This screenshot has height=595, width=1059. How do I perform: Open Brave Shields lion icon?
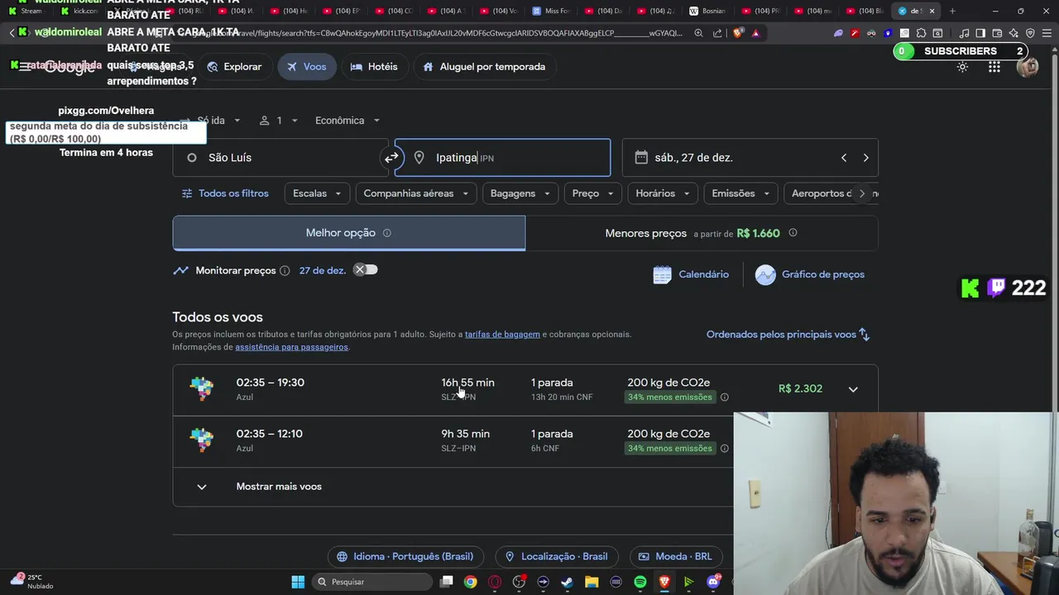[739, 33]
